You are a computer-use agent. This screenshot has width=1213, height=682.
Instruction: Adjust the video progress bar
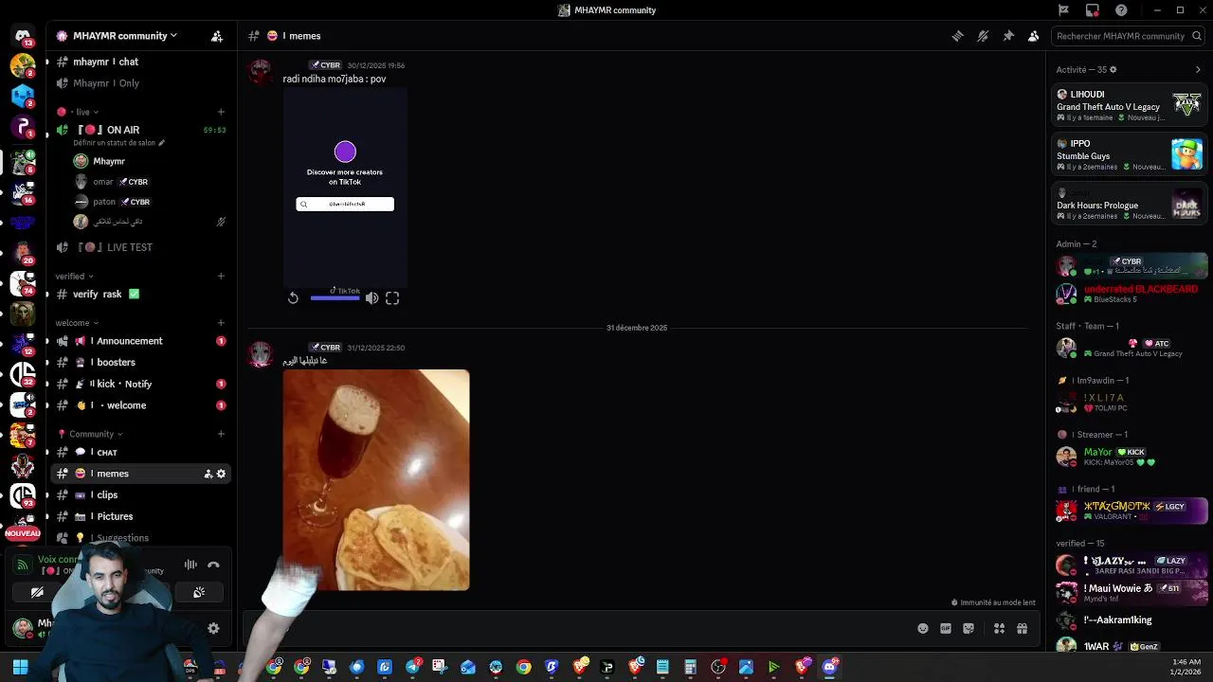pos(335,298)
